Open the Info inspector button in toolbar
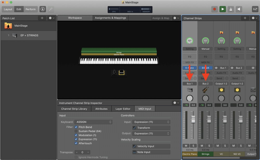 tap(43, 9)
